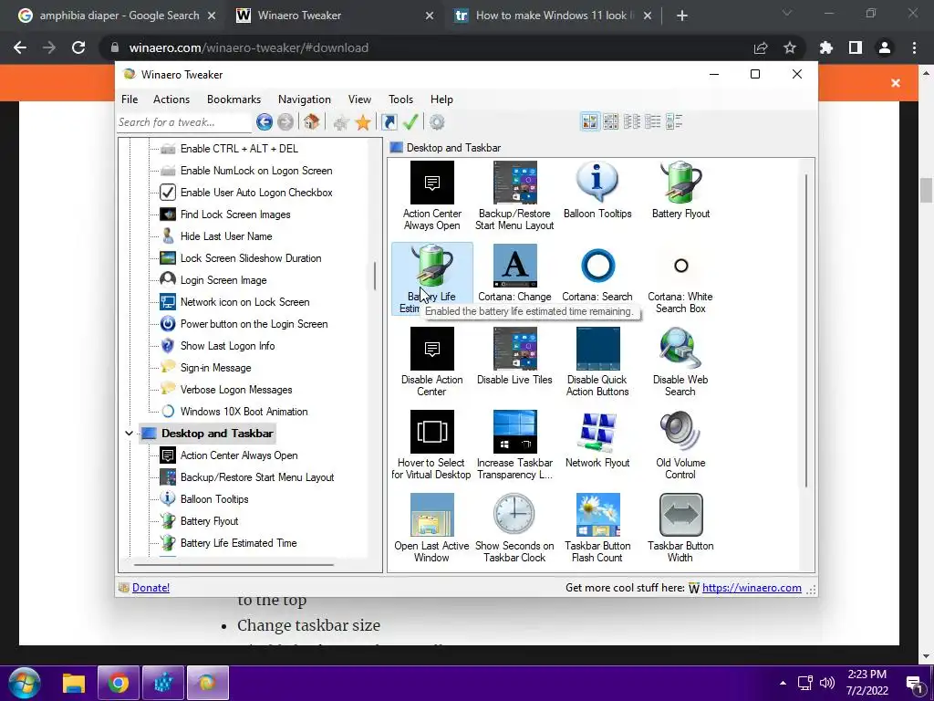This screenshot has height=701, width=934.
Task: Open Show Seconds on Taskbar Clock tile
Action: coord(514,528)
